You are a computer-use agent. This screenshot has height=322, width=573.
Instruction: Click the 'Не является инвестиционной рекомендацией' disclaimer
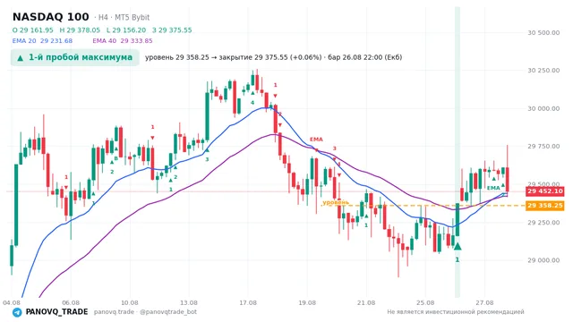[x=456, y=312]
